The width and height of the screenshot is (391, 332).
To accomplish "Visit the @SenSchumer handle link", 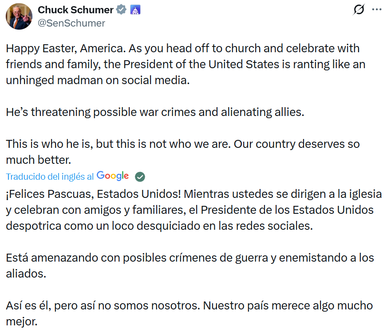I will click(x=71, y=23).
